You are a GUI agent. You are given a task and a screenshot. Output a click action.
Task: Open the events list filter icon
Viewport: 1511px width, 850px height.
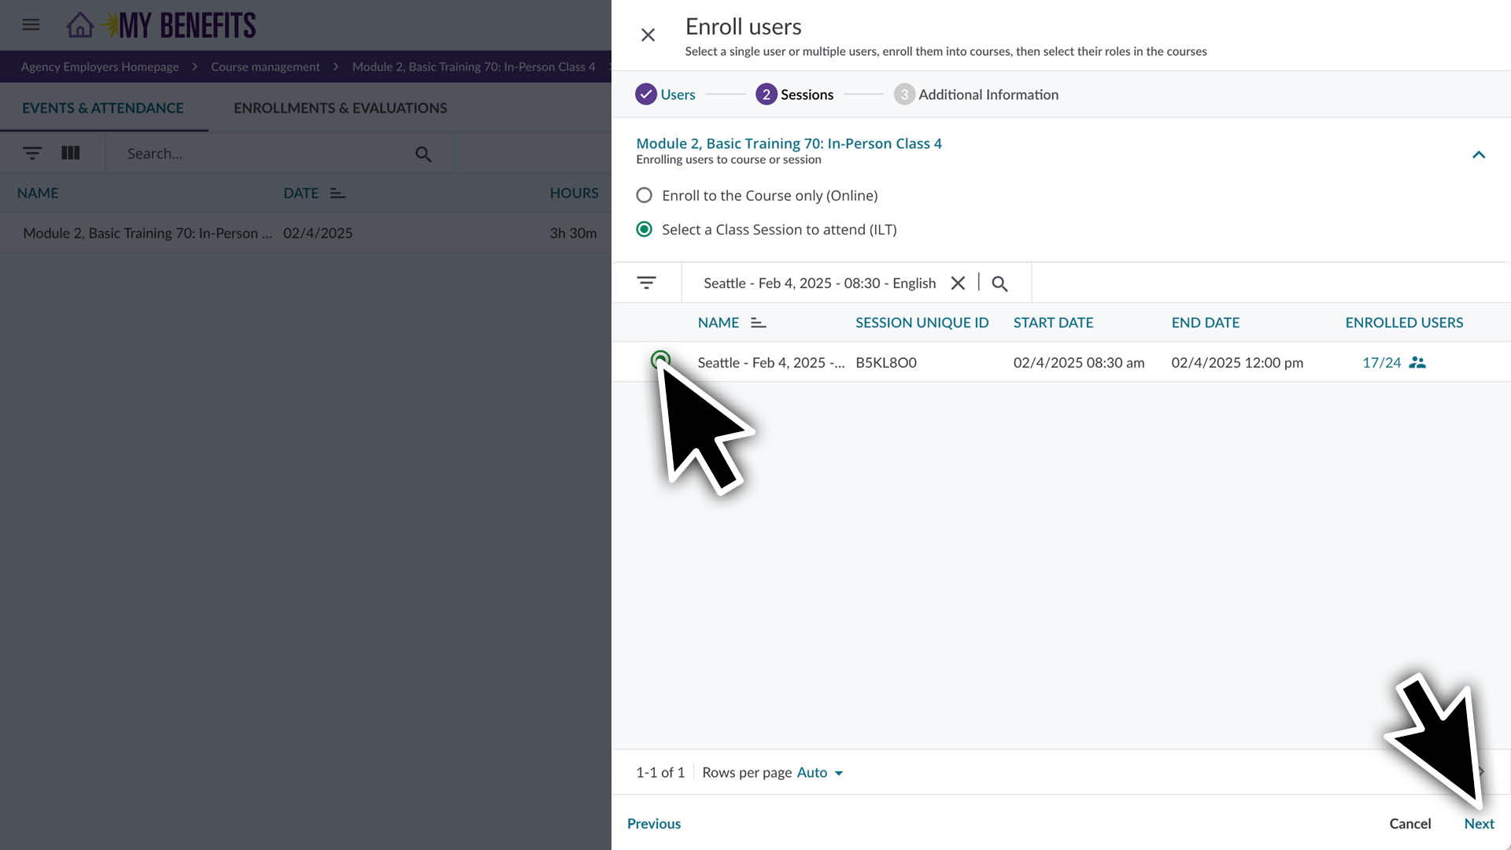tap(32, 153)
